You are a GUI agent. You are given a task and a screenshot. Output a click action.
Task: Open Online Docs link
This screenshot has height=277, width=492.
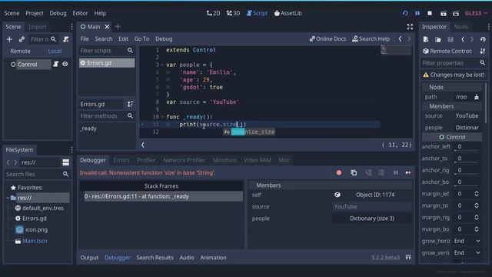(327, 39)
